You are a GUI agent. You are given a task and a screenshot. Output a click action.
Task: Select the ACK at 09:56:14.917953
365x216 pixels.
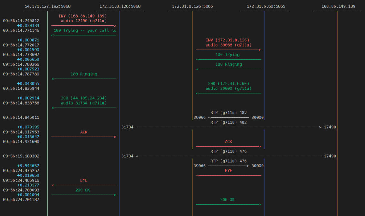pos(84,132)
